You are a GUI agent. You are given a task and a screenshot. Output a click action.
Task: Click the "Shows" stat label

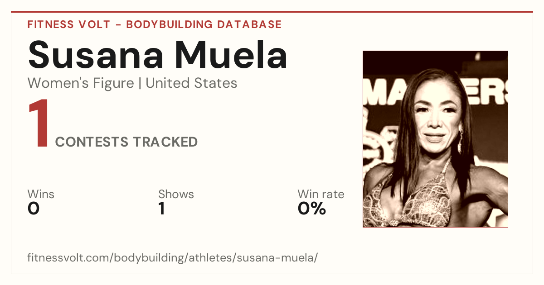176,194
